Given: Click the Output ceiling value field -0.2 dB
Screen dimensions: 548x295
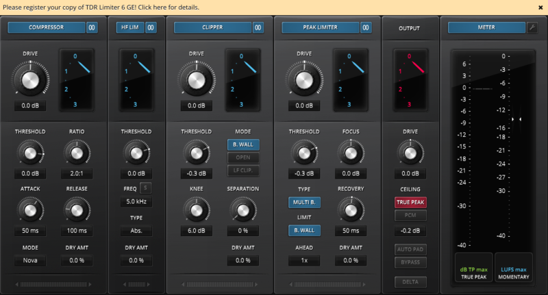Looking at the screenshot, I should (410, 231).
